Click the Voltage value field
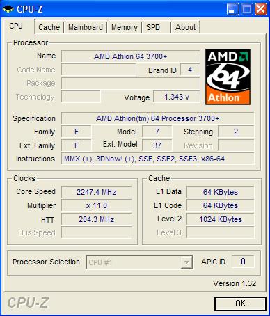 click(x=177, y=97)
